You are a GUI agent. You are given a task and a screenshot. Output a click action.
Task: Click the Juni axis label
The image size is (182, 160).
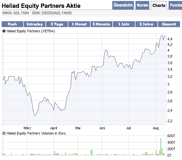click(x=102, y=128)
